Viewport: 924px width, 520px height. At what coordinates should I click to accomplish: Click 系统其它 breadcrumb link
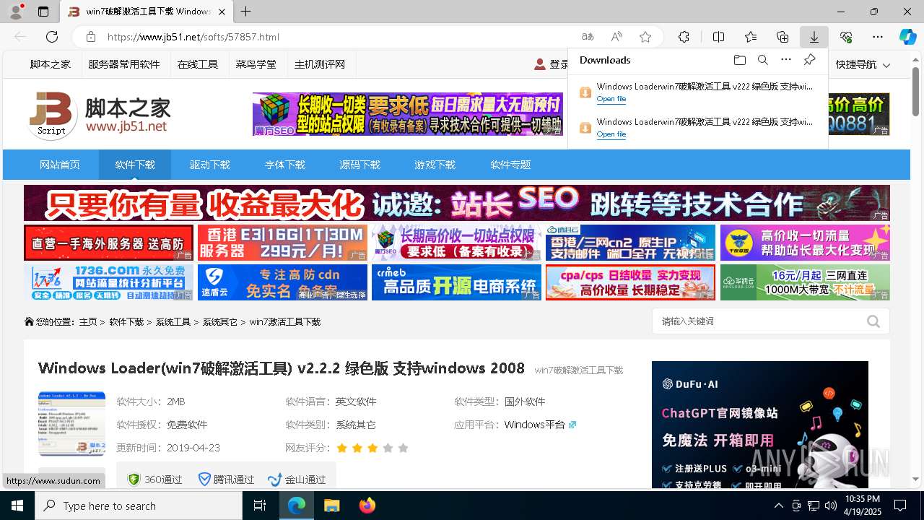(220, 321)
